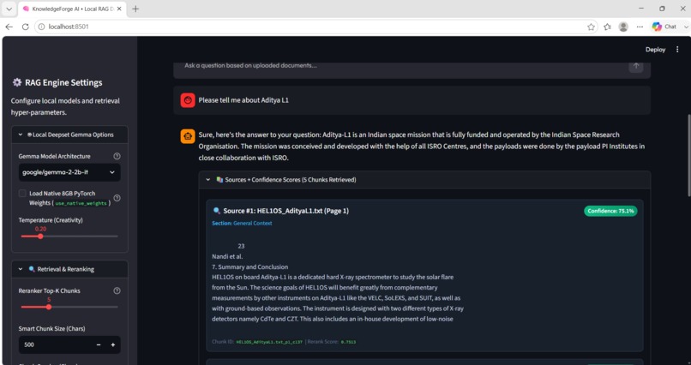Click the red user avatar icon

188,100
